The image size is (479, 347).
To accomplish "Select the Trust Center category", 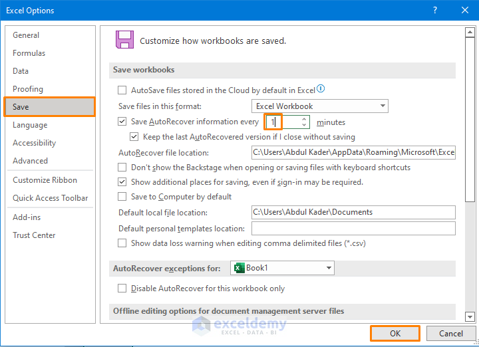I will [34, 235].
